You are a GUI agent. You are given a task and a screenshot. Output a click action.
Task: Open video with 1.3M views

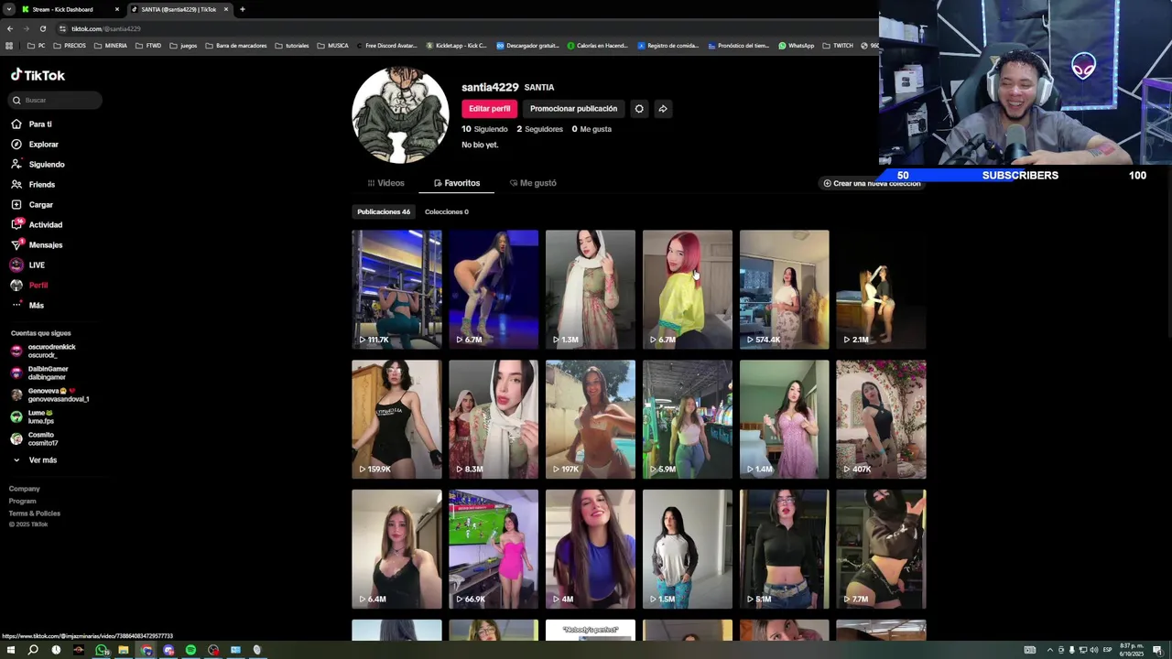point(591,289)
